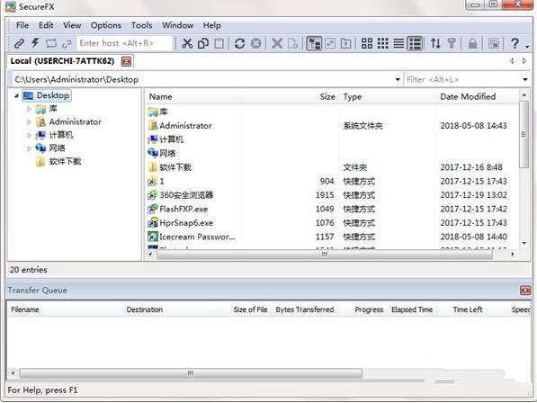
Task: Toggle the details view button
Action: coord(415,43)
